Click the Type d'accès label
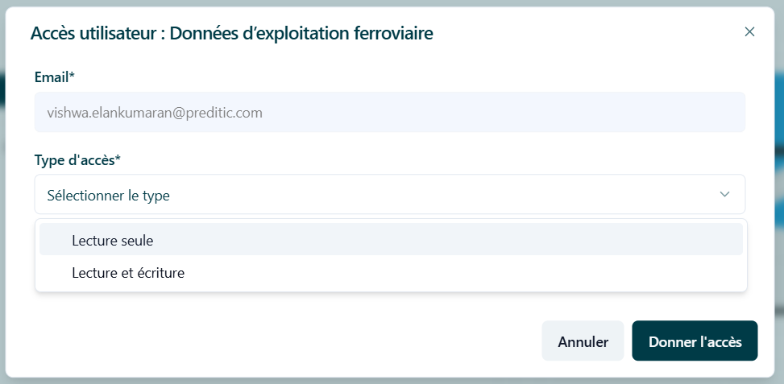The width and height of the screenshot is (784, 384). click(x=77, y=160)
